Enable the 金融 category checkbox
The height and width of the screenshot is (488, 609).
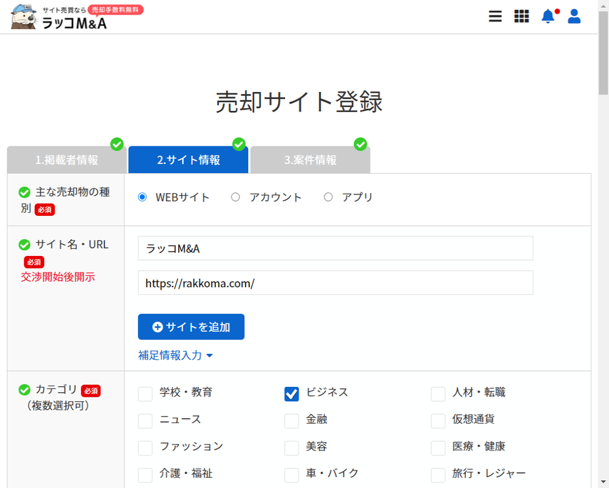coord(292,421)
